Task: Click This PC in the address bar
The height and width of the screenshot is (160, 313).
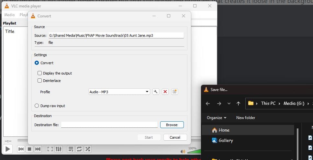Action: tap(268, 104)
